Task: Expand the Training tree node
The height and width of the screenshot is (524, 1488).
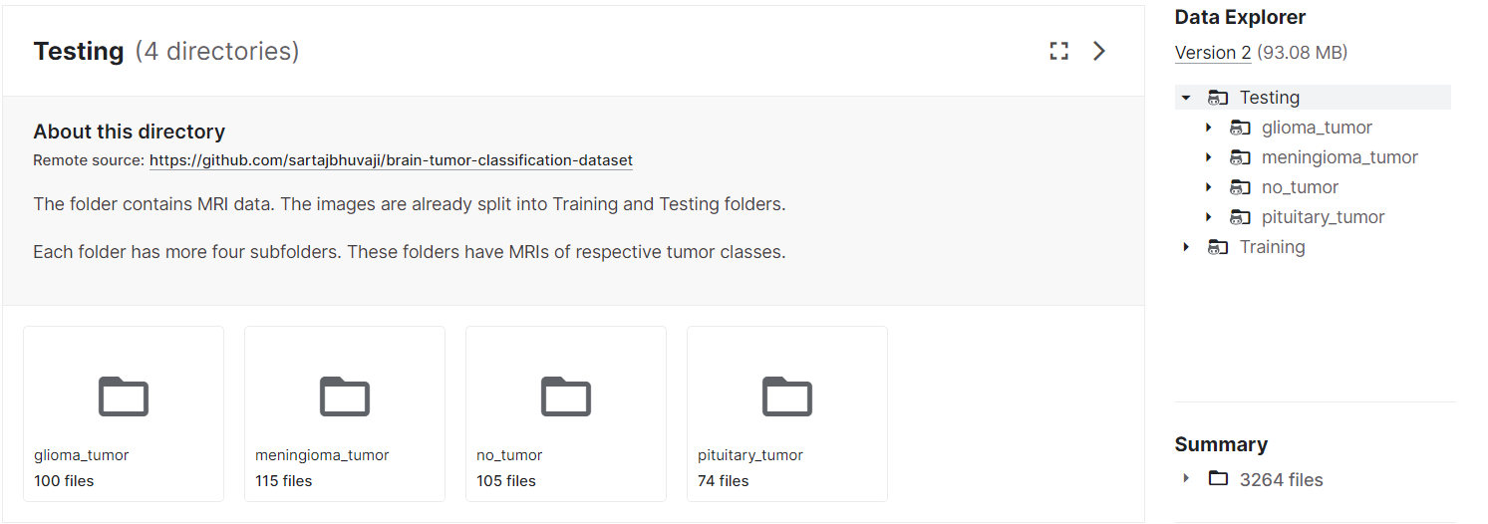Action: tap(1186, 247)
